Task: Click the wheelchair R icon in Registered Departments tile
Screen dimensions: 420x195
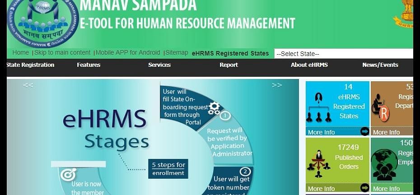Action: click(x=381, y=107)
